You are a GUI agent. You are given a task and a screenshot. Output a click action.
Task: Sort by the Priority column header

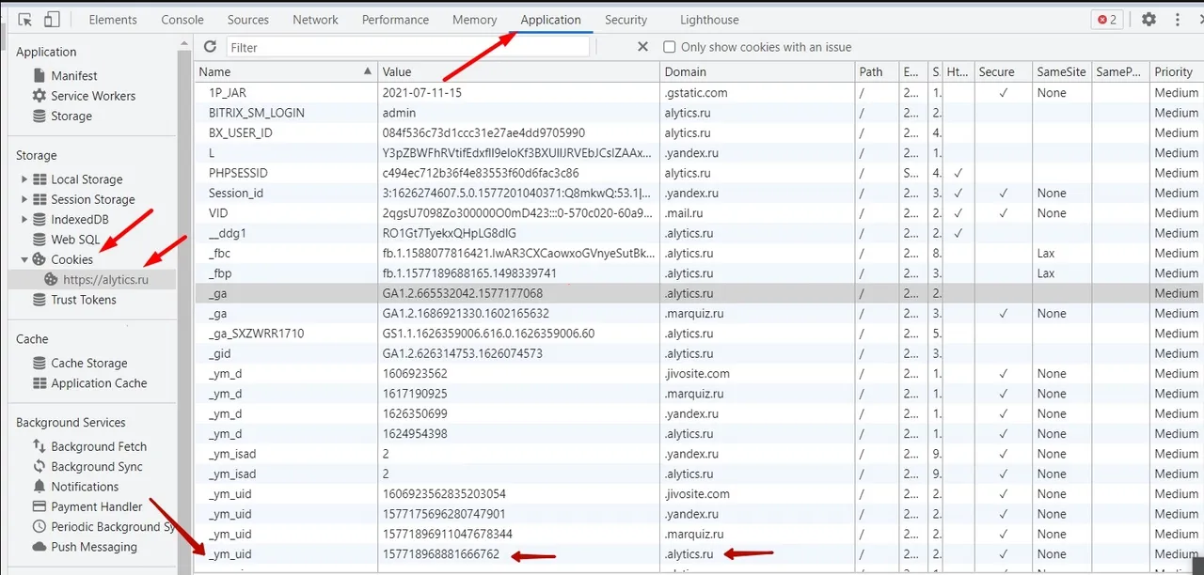[1176, 72]
